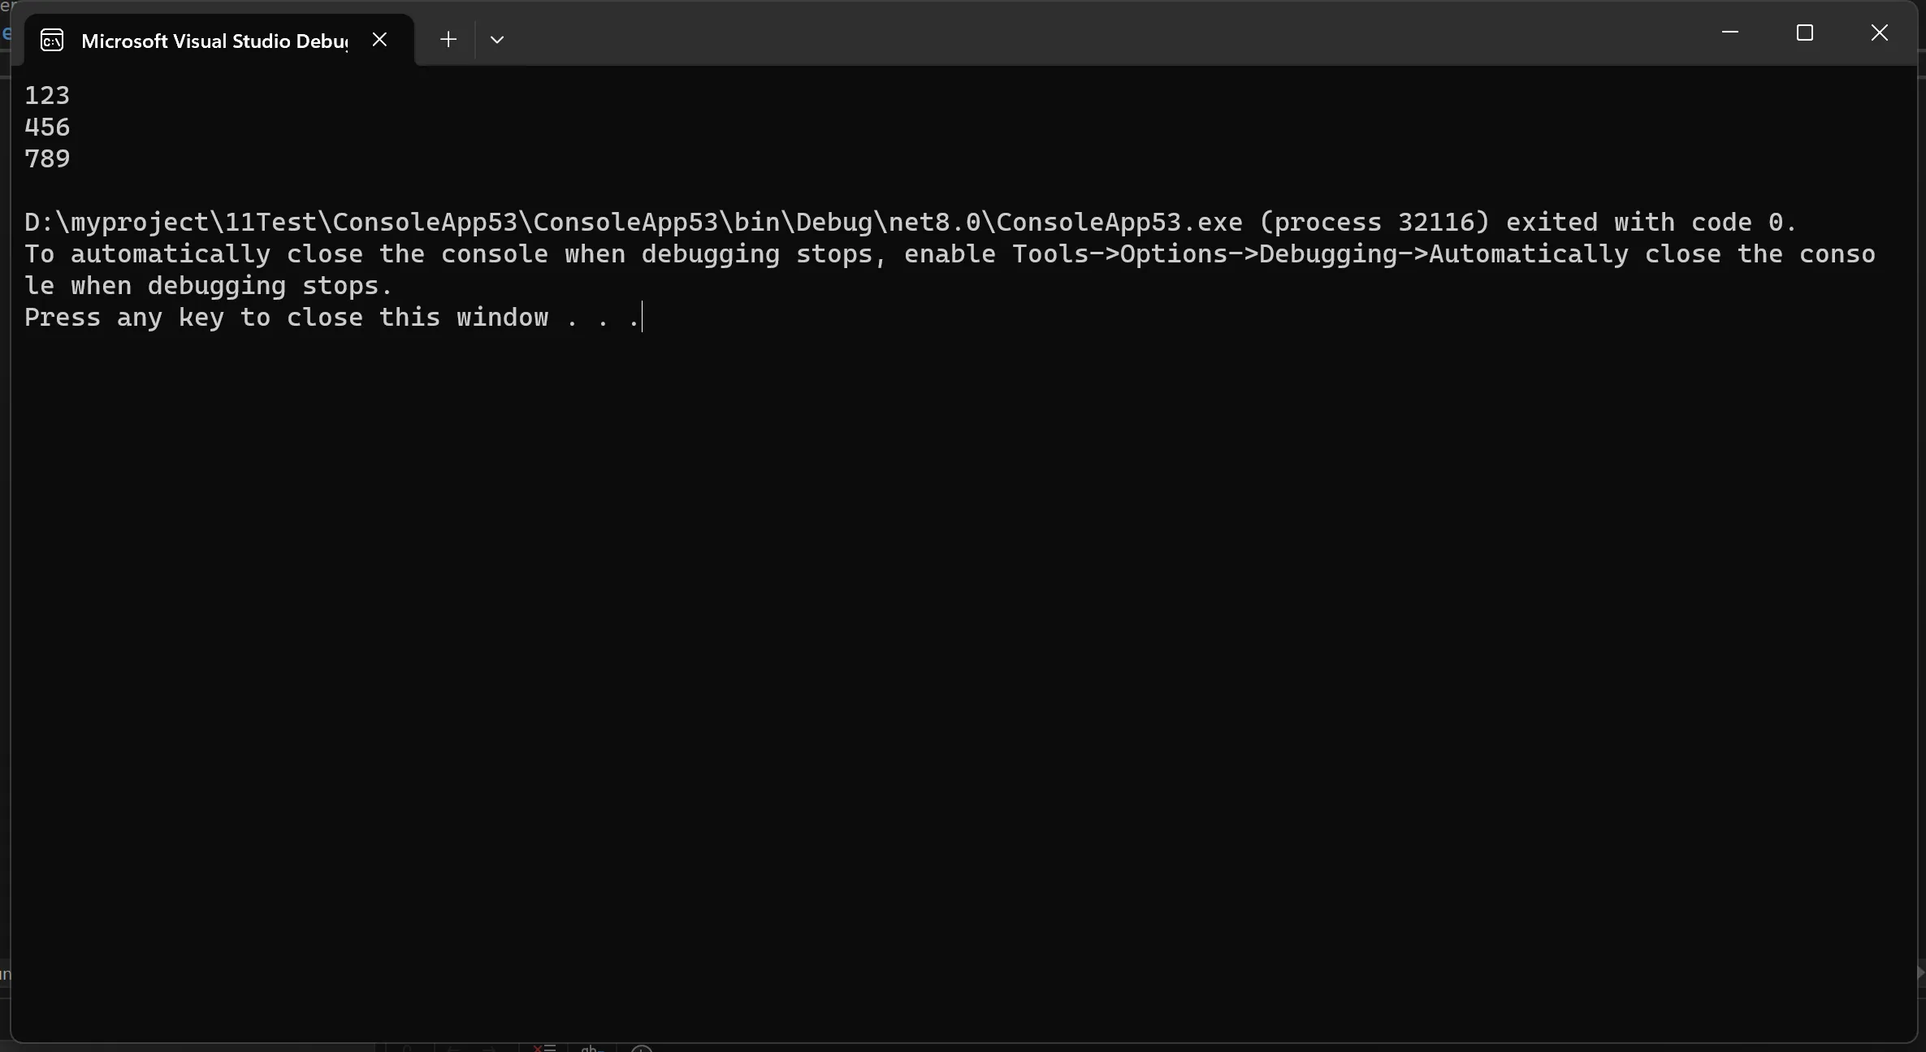Click the arrow at right window edge
This screenshot has height=1052, width=1926.
point(1920,972)
